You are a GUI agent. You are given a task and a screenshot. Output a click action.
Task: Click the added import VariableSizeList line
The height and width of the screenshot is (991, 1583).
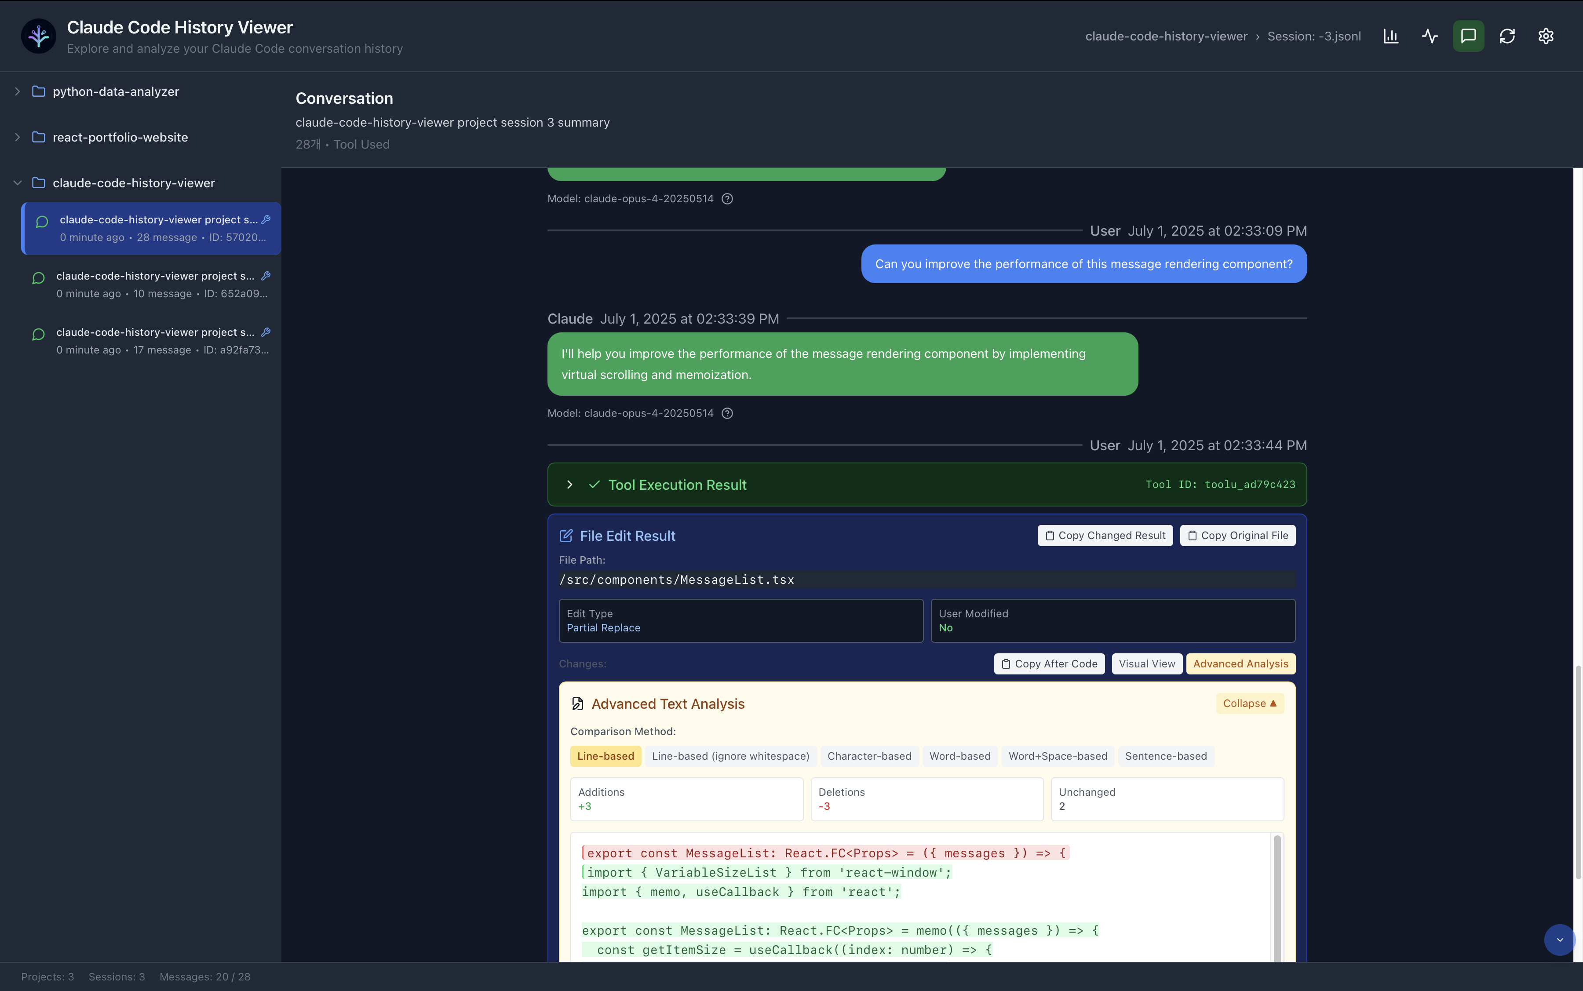click(767, 872)
